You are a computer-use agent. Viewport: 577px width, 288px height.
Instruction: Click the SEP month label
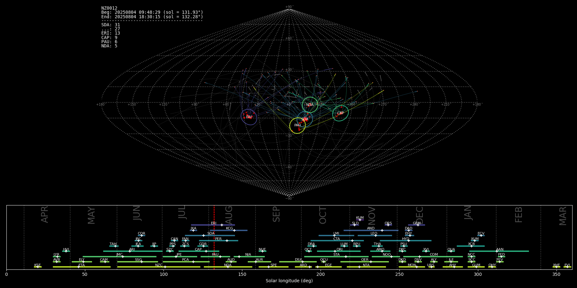pyautogui.click(x=276, y=214)
